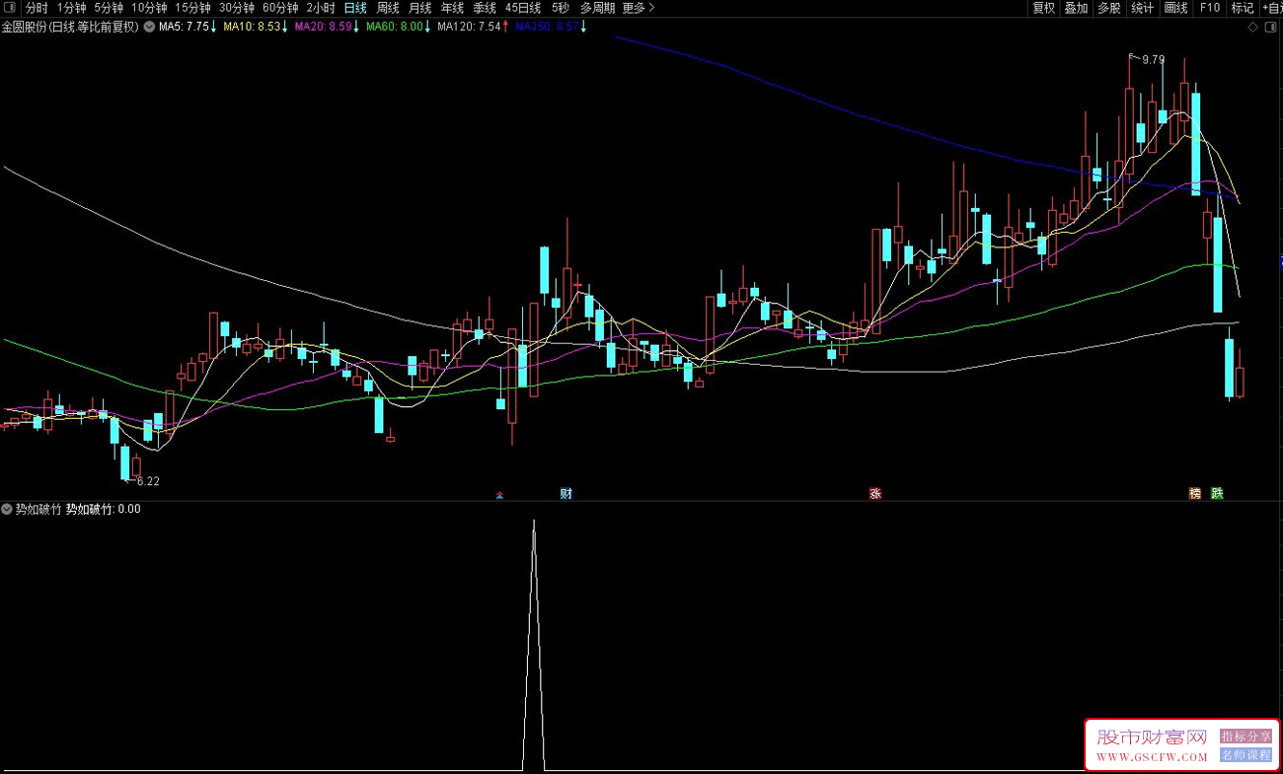Image resolution: width=1283 pixels, height=774 pixels.
Task: Select the 5分钟 period tab
Action: (109, 8)
